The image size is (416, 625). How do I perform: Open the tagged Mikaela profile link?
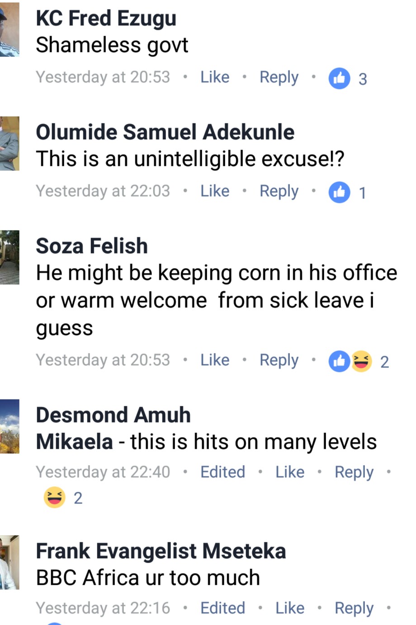click(74, 442)
